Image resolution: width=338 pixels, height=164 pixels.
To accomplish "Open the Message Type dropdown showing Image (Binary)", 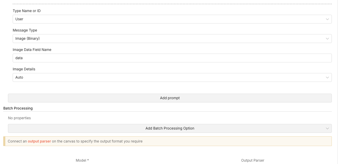I will (x=172, y=39).
